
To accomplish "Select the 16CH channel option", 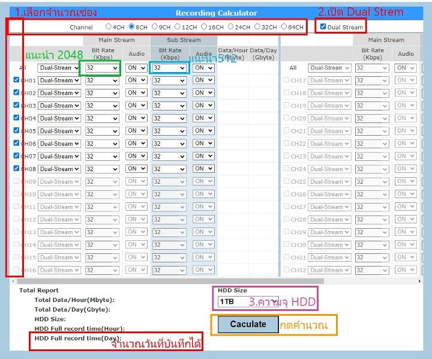I will (204, 26).
